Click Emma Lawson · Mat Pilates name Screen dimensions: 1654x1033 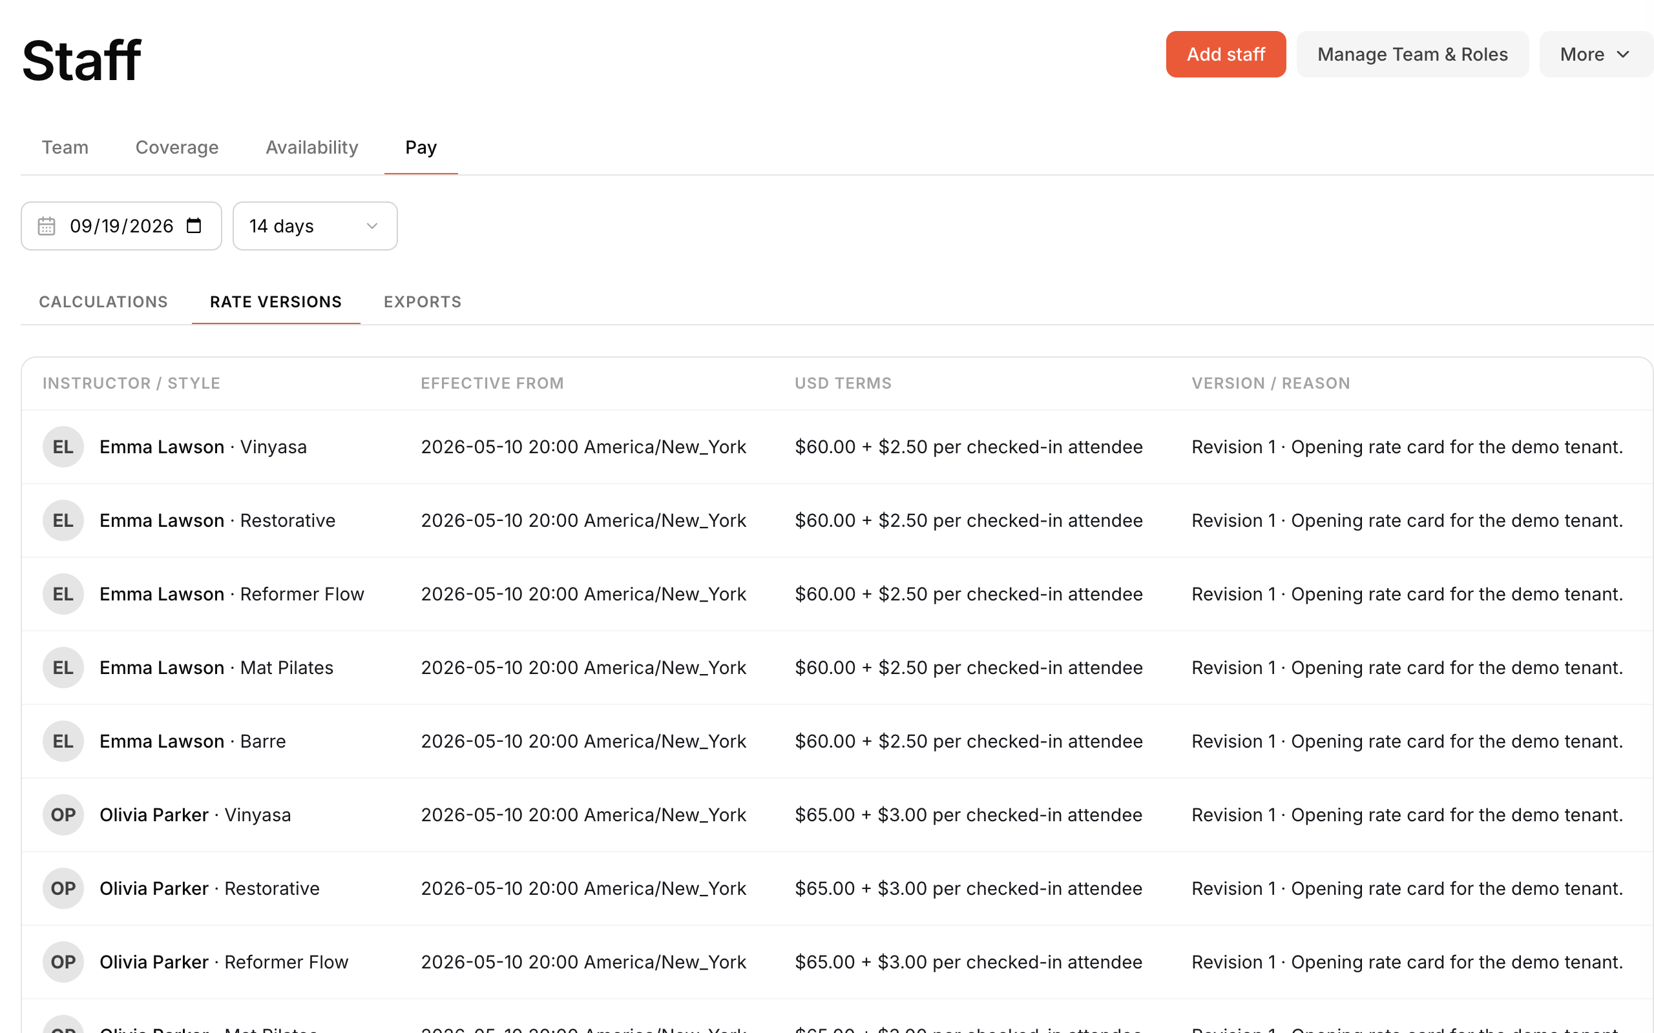tap(216, 668)
